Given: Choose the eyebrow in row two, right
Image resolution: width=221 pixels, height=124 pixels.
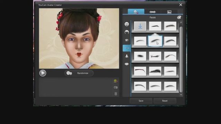Looking at the screenshot, I should coord(170,41).
